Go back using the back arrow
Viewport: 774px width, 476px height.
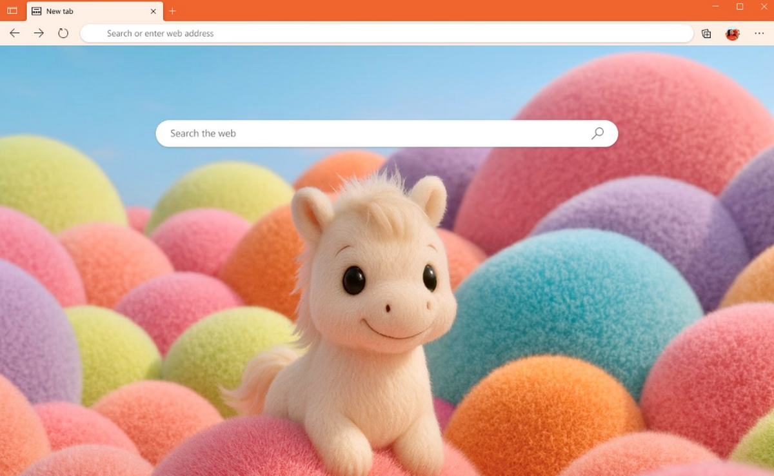tap(15, 33)
